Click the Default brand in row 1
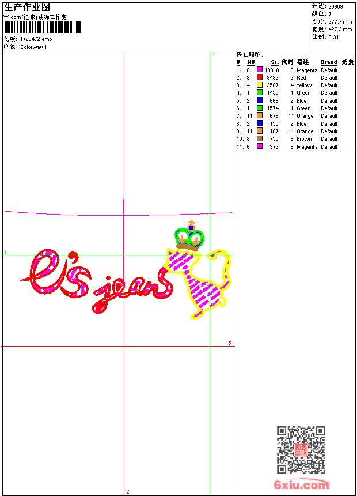 coord(329,70)
